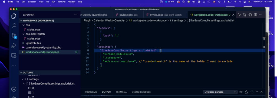Open the Code application menu

point(11,2)
